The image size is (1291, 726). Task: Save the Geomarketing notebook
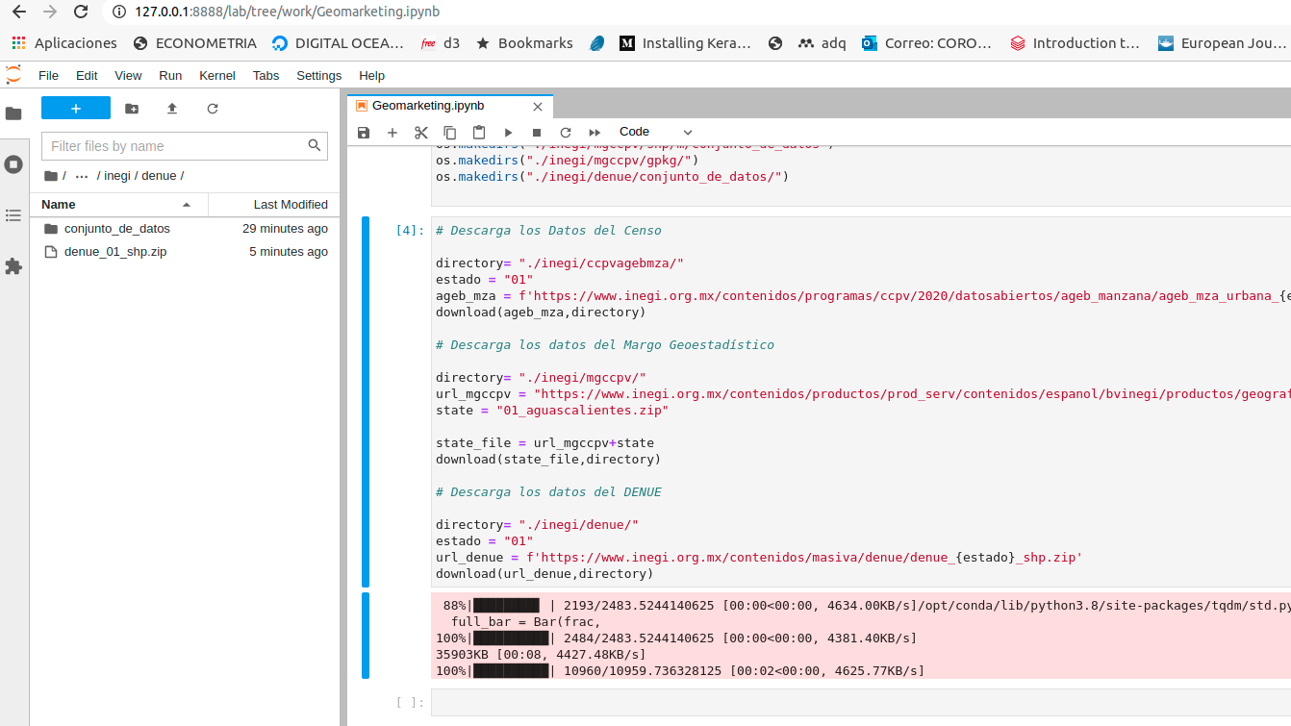pos(363,132)
